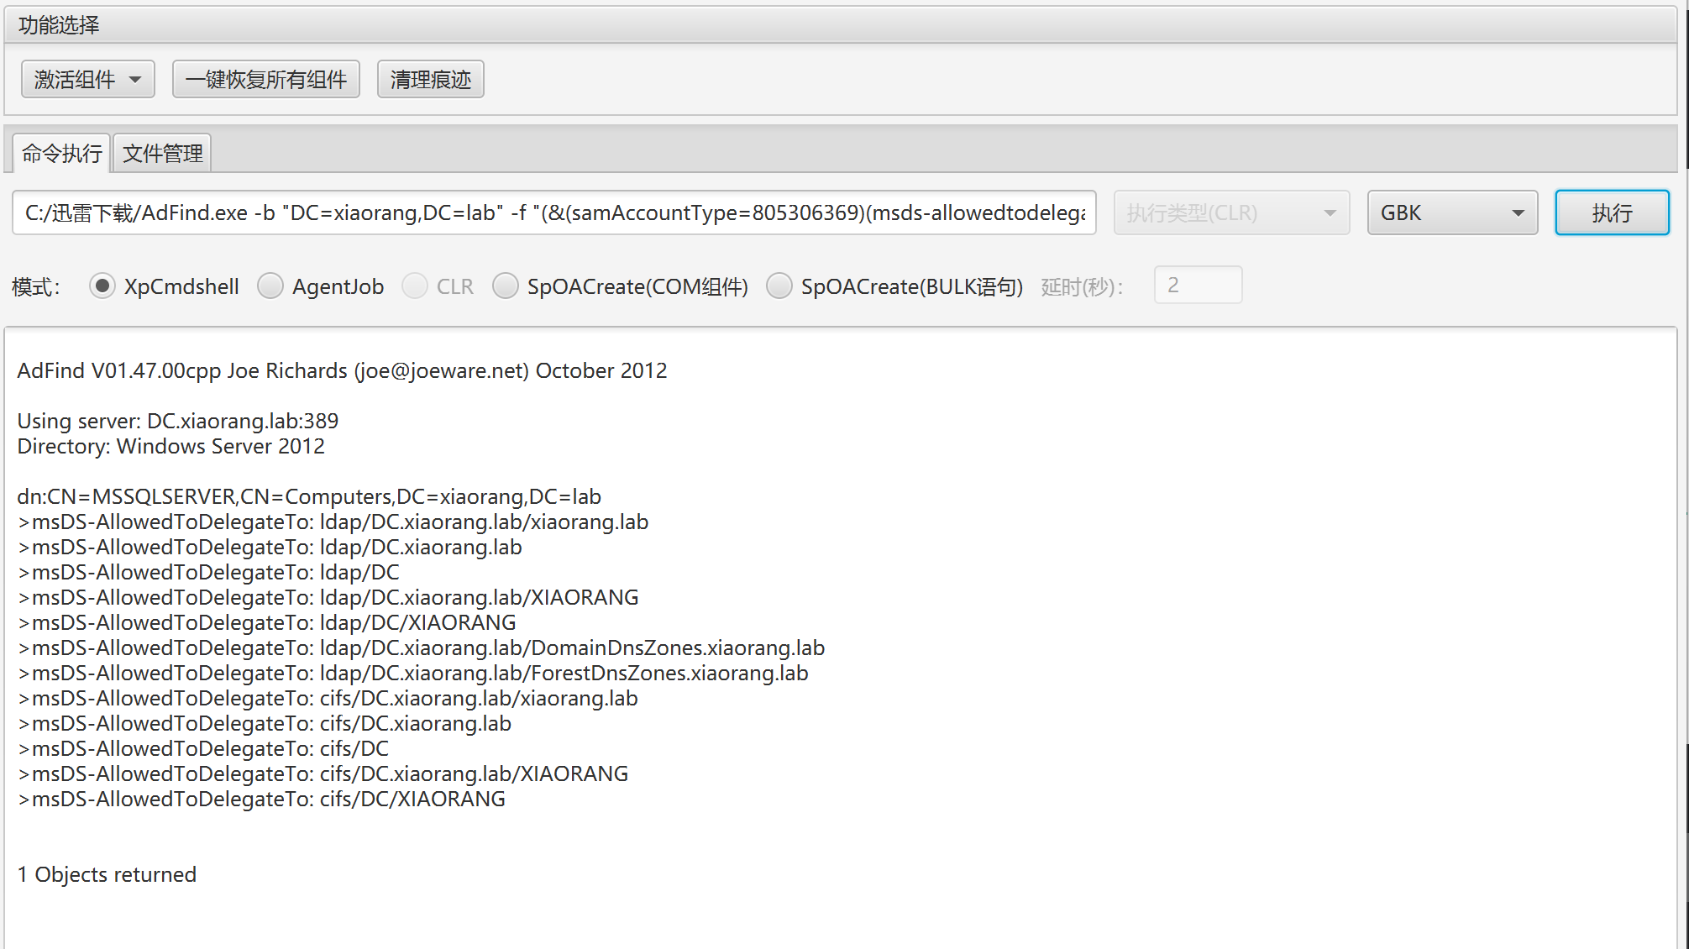Switch to 命令执行 tab
The image size is (1689, 949).
point(61,154)
